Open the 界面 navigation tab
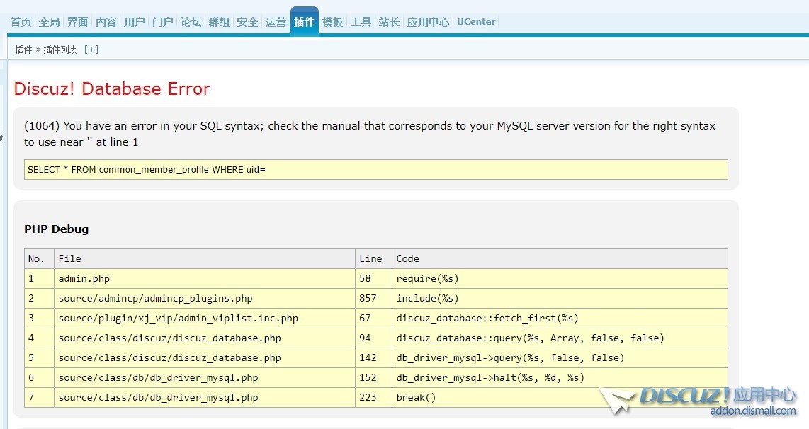Image resolution: width=809 pixels, height=429 pixels. pos(78,22)
